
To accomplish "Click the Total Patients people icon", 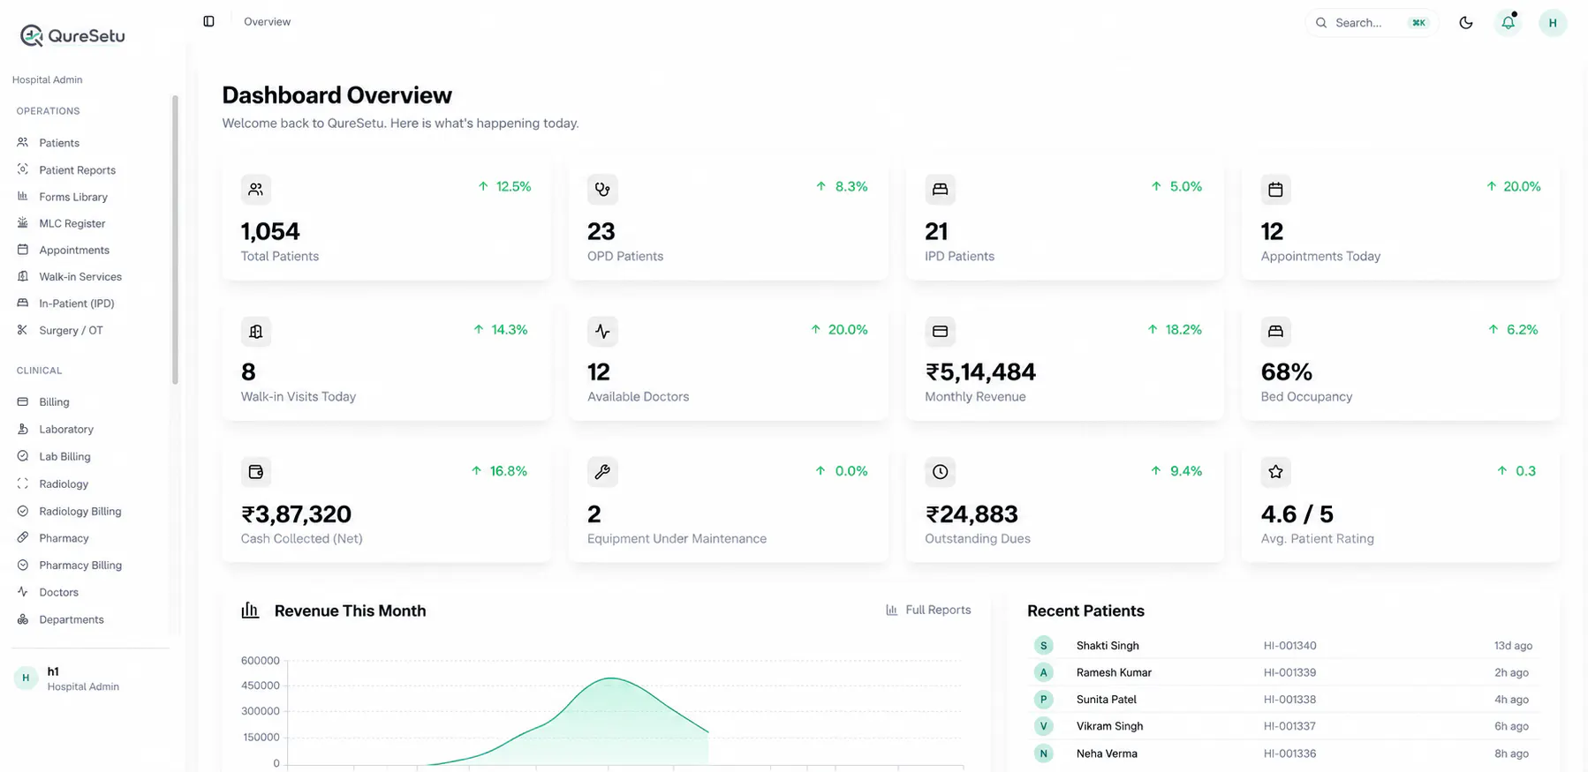I will pyautogui.click(x=256, y=189).
